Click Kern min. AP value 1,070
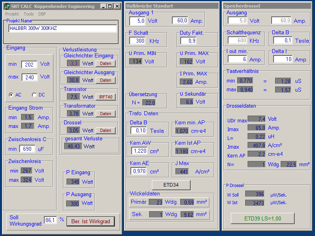This screenshot has width=315, height=236. 182,131
